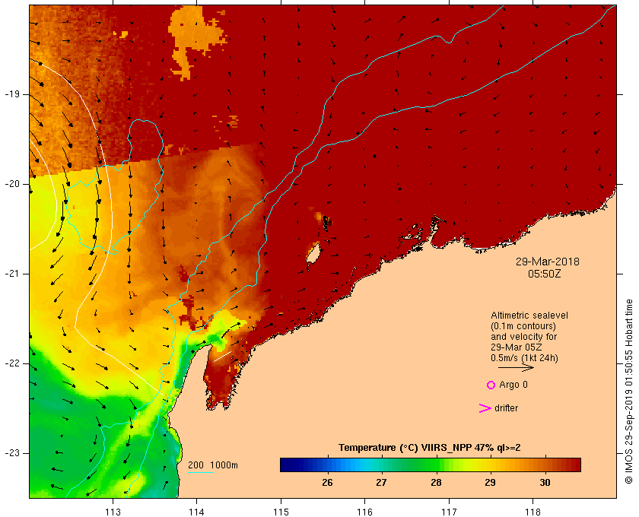Click the temperature color bar at 26
Viewport: 639px width, 517px height.
(327, 465)
